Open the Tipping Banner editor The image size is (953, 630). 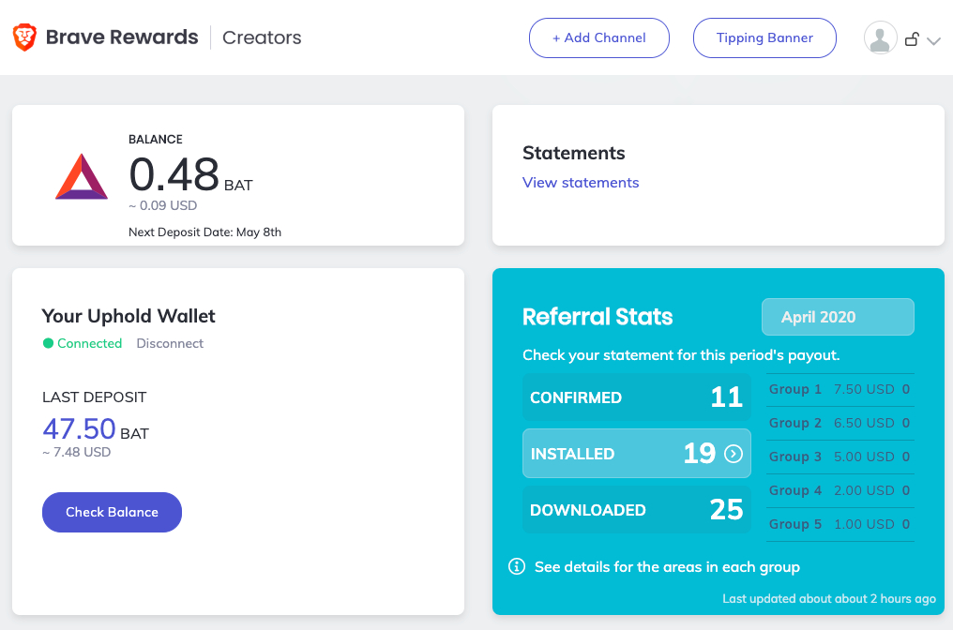point(764,38)
